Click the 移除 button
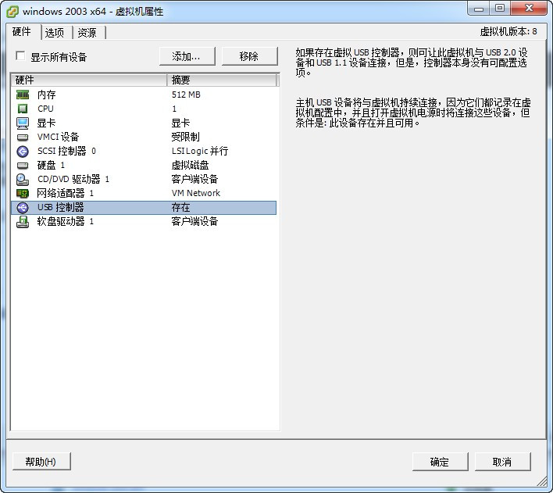 249,56
